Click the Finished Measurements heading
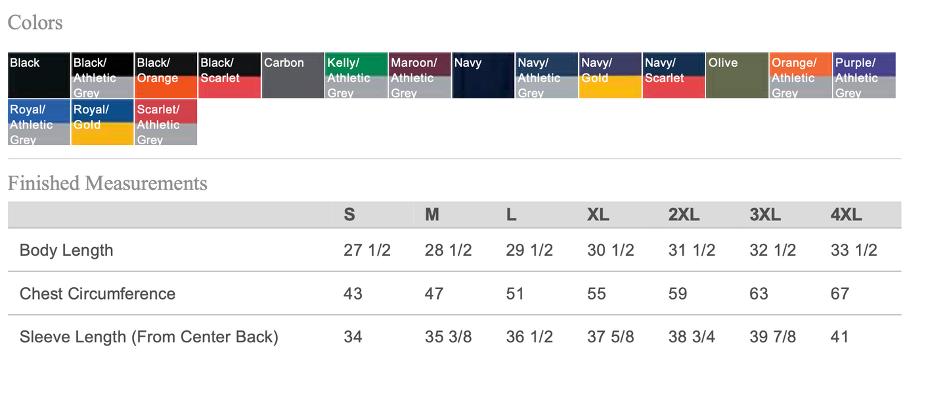The image size is (949, 417). point(108,184)
